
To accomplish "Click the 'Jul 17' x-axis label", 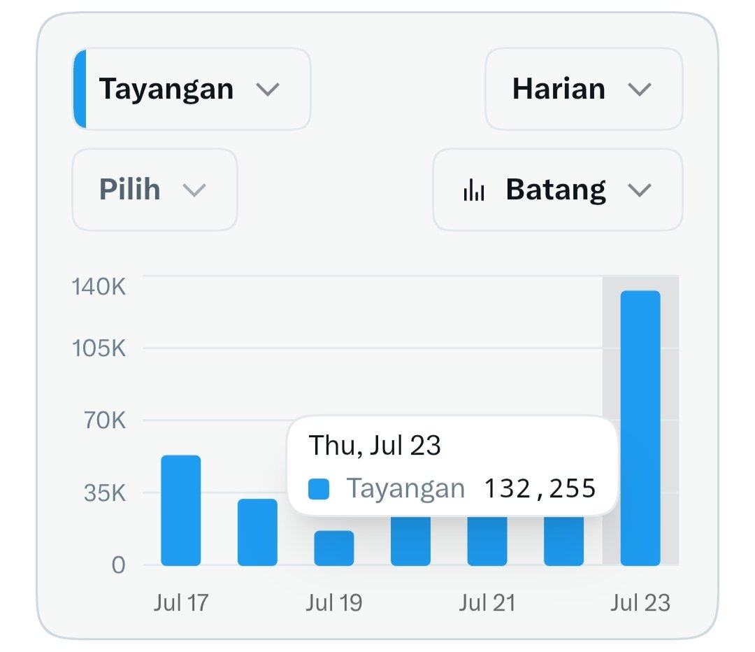I will 181,603.
